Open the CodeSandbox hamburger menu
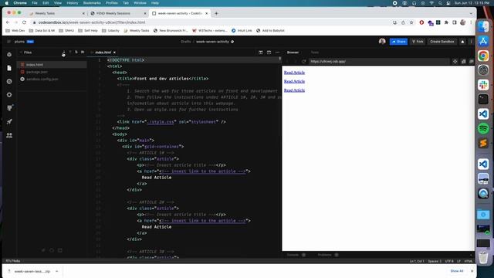494x278 pixels. (x=8, y=42)
